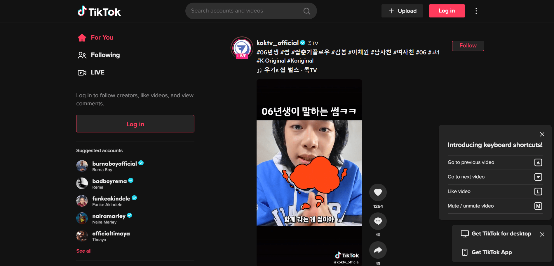This screenshot has width=554, height=266.
Task: Click the 'Go to next video' text
Action: coord(466,177)
